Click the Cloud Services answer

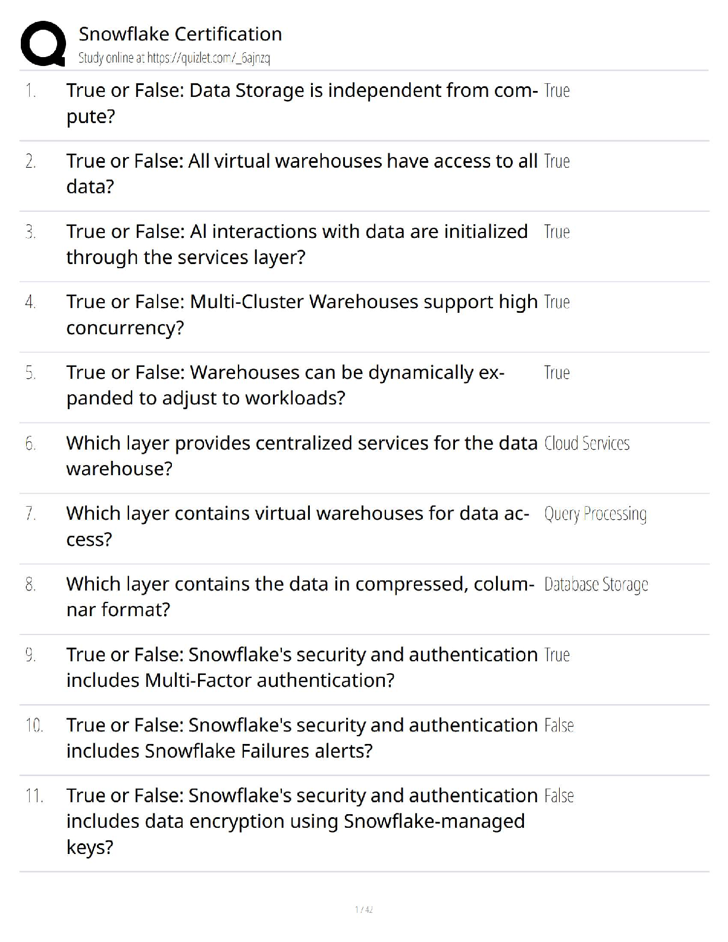[x=586, y=444]
